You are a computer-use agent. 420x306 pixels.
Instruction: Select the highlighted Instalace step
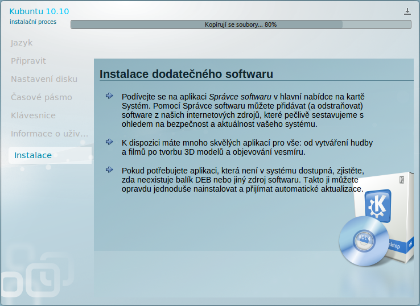tap(50, 155)
